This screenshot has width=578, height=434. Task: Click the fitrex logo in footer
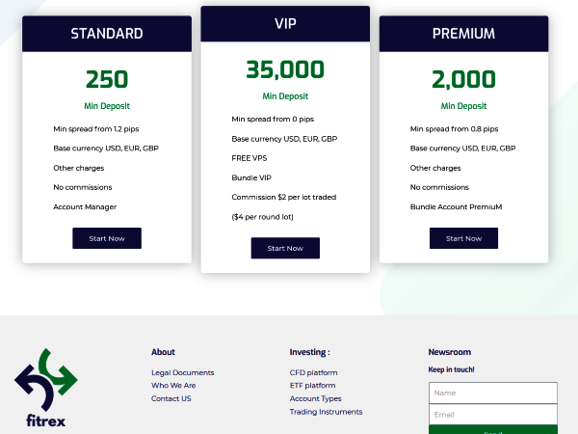point(45,388)
